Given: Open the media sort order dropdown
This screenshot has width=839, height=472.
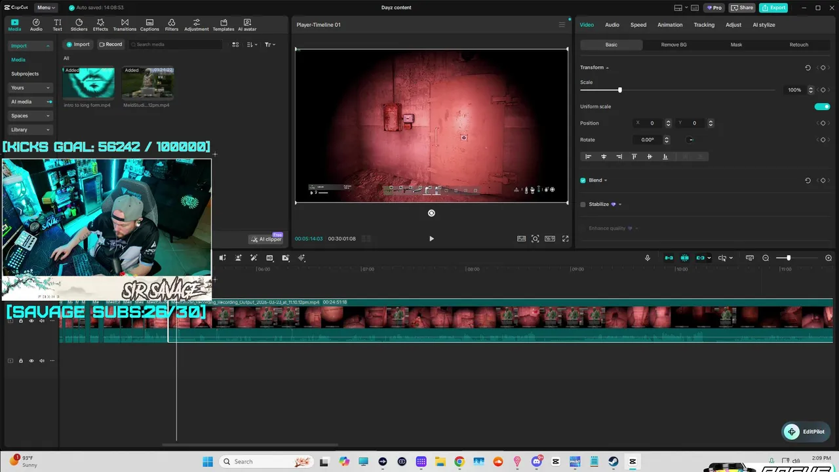Looking at the screenshot, I should [x=252, y=45].
